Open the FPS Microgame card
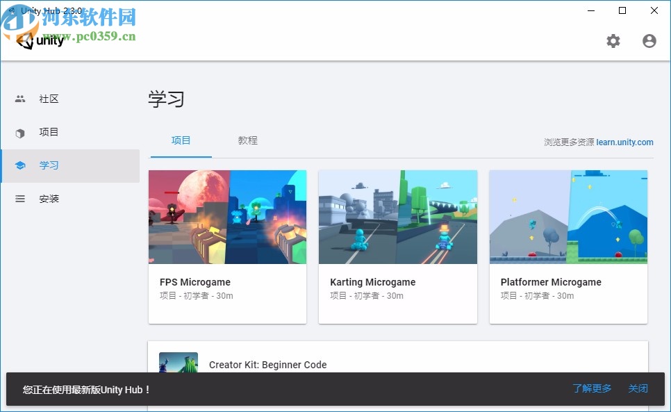This screenshot has height=412, width=671. pos(227,245)
